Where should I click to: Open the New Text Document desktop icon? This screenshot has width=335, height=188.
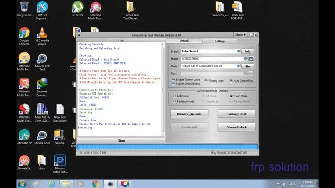60,113
